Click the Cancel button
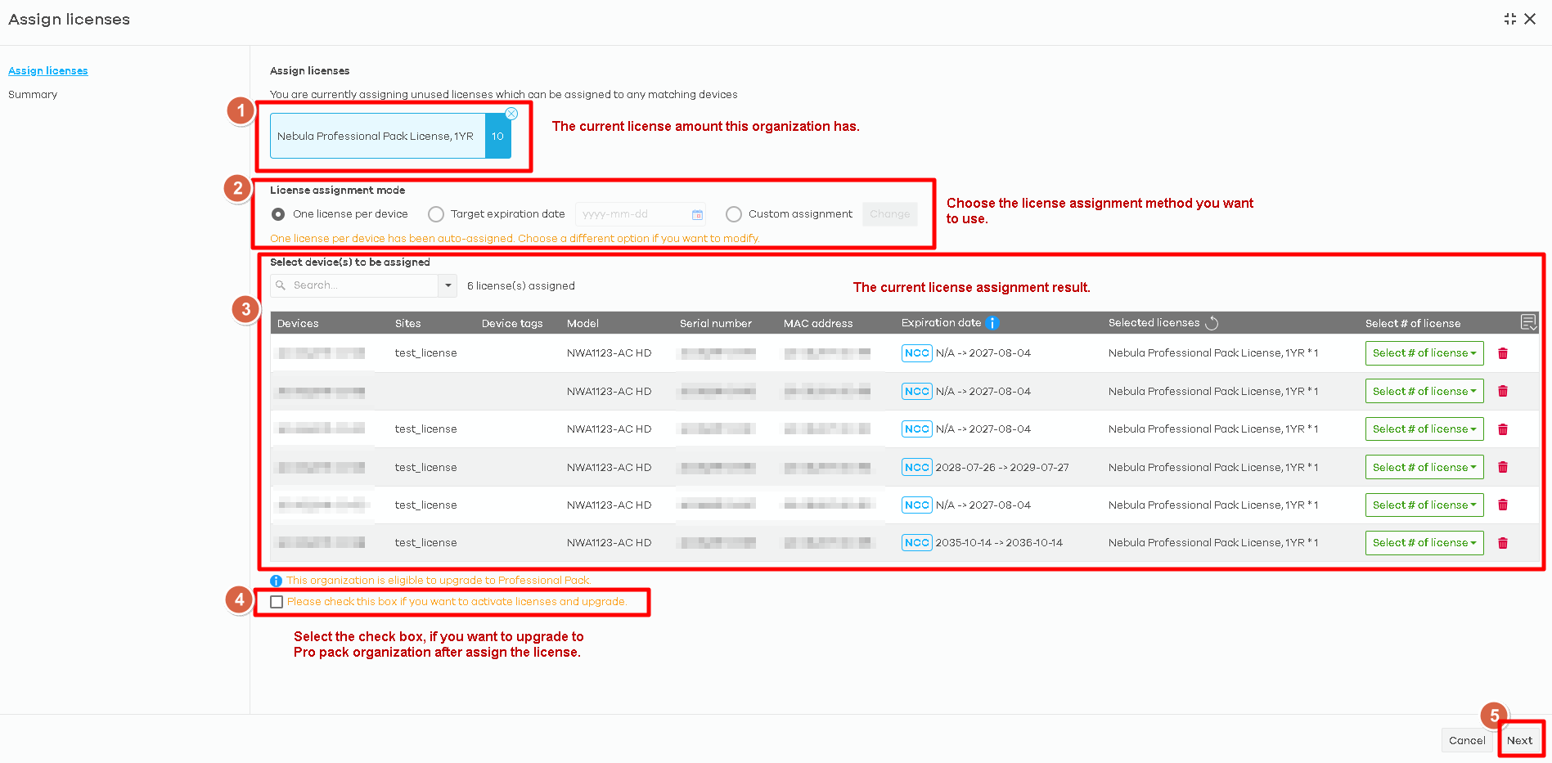This screenshot has height=763, width=1552. (x=1467, y=740)
